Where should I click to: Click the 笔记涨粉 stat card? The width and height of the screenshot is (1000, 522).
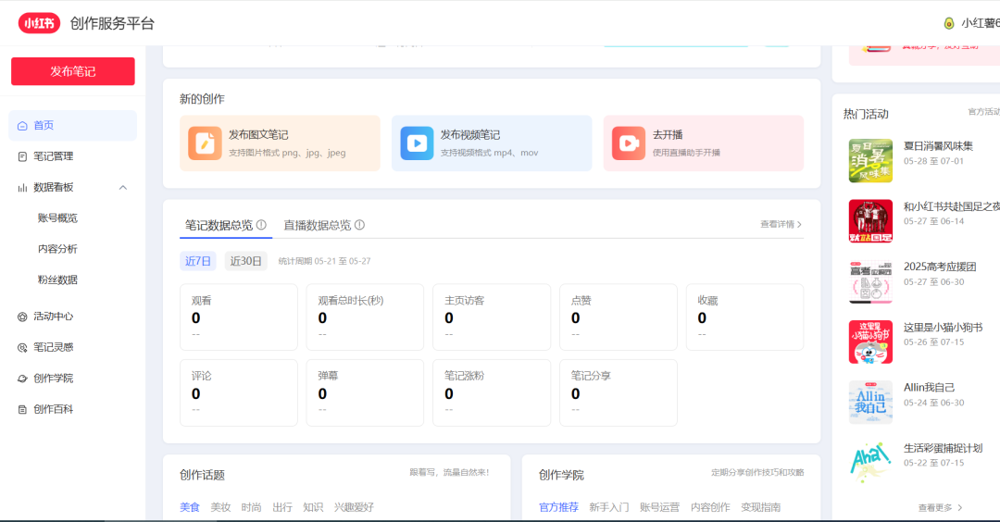(x=492, y=392)
